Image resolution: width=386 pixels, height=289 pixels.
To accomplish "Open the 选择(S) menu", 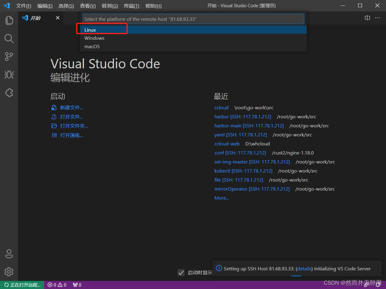I will pyautogui.click(x=66, y=6).
